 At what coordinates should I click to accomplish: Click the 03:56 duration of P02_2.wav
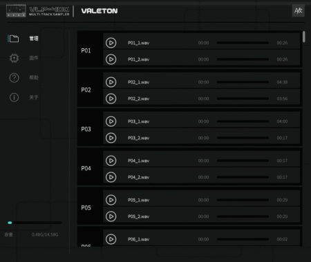[282, 99]
